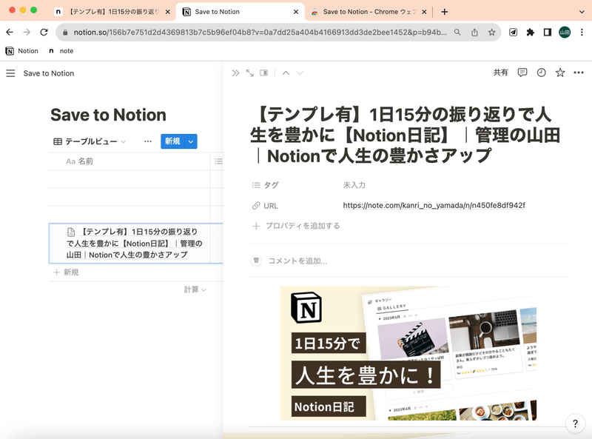The height and width of the screenshot is (439, 592).
Task: Open the 計算 calculate dropdown
Action: 195,289
